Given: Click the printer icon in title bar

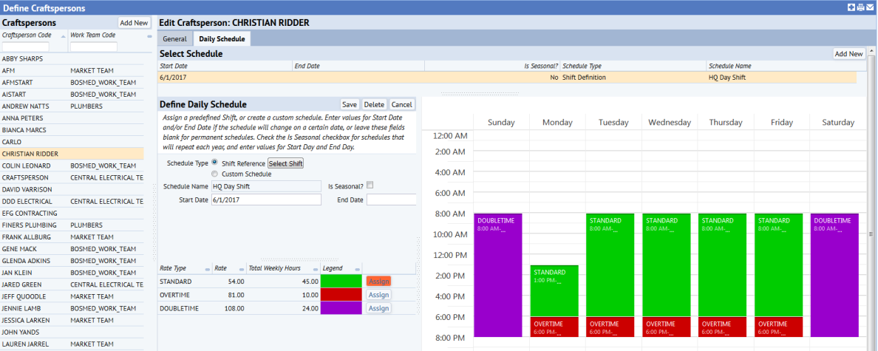Looking at the screenshot, I should [x=860, y=7].
